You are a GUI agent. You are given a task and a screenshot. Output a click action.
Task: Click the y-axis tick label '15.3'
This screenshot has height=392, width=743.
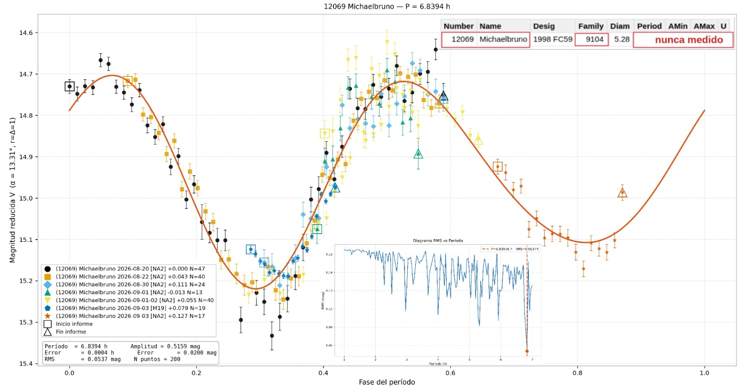point(26,322)
